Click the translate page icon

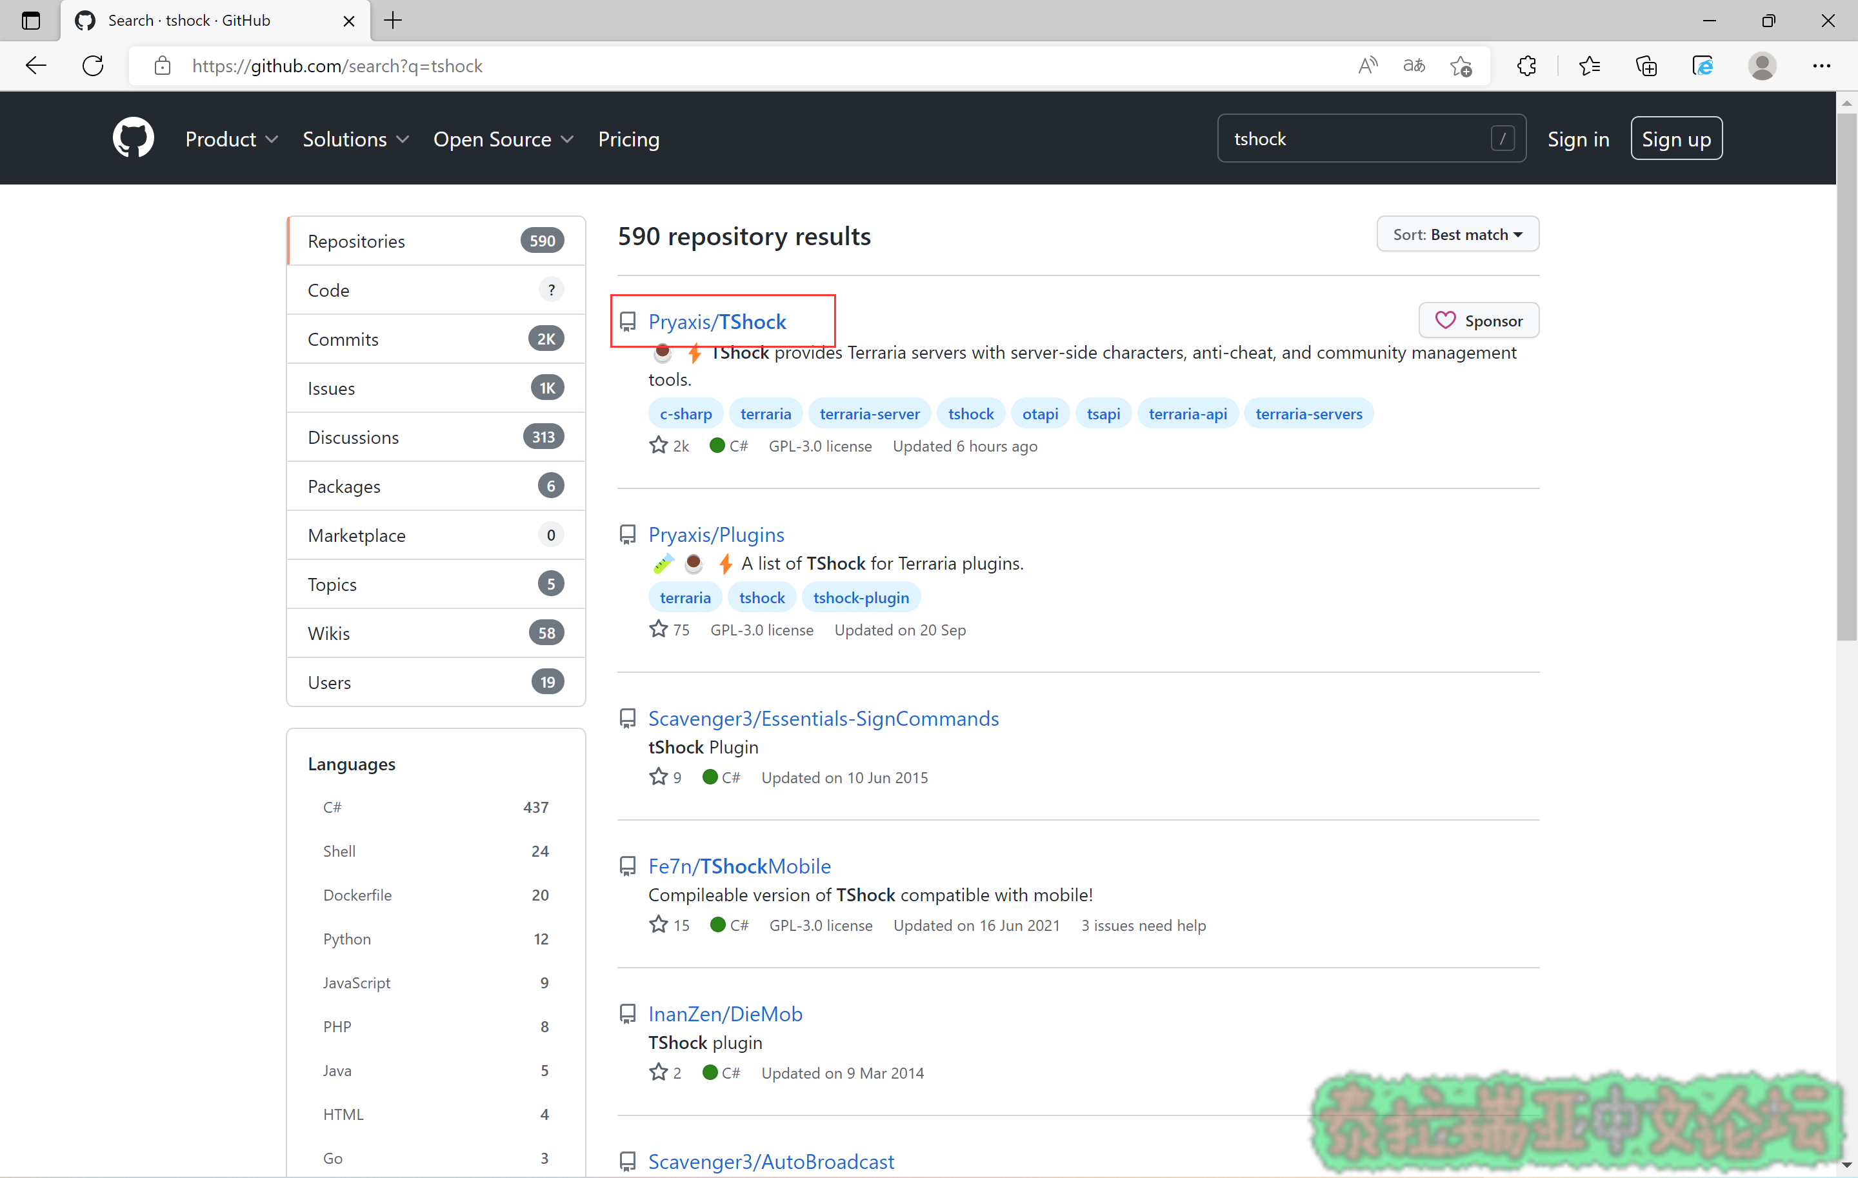click(x=1413, y=66)
